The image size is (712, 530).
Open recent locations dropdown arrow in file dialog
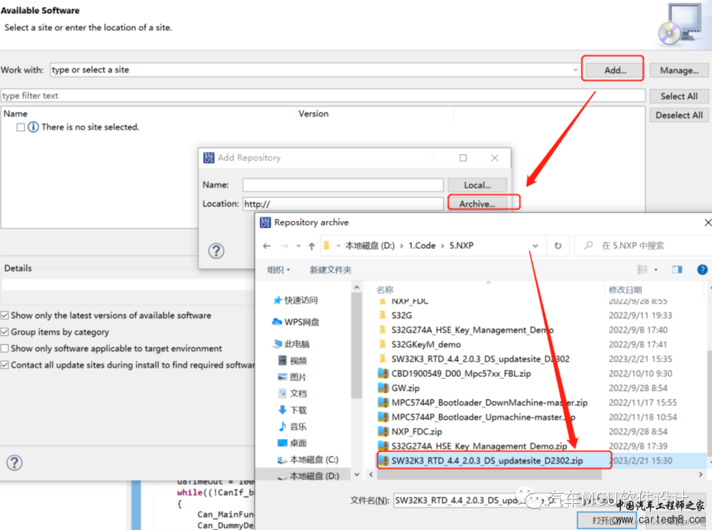click(x=299, y=246)
